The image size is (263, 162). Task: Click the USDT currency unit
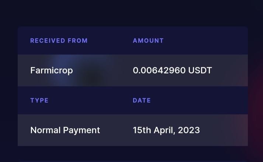point(200,70)
